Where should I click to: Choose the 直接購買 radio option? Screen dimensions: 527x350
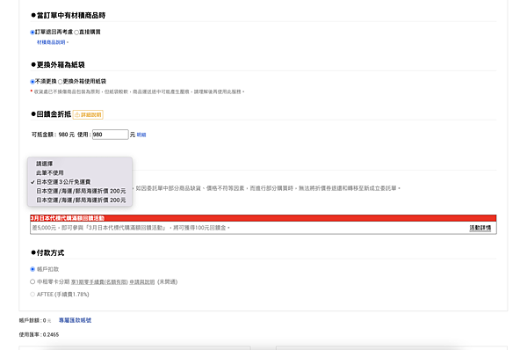76,33
